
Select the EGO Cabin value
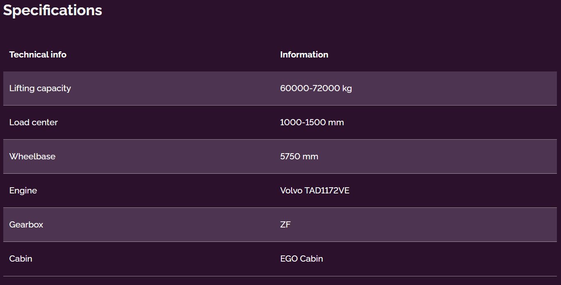[x=301, y=259]
